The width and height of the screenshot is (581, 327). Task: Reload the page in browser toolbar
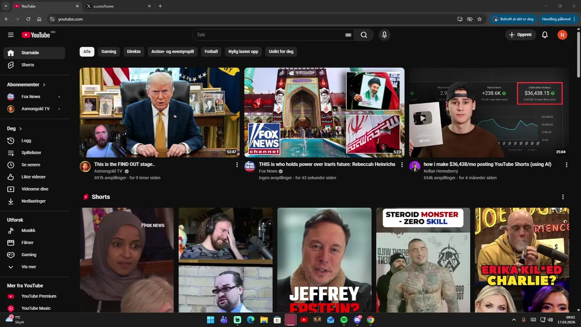[28, 19]
